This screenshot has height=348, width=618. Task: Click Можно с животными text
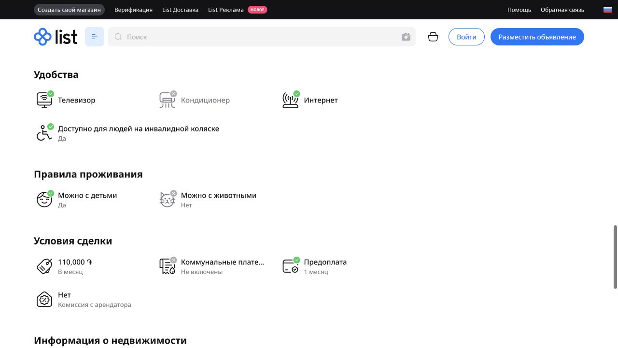[219, 195]
